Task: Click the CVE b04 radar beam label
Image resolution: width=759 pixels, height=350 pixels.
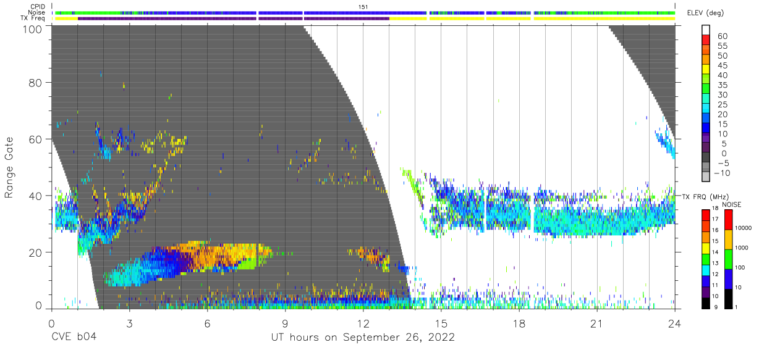Action: tap(73, 338)
